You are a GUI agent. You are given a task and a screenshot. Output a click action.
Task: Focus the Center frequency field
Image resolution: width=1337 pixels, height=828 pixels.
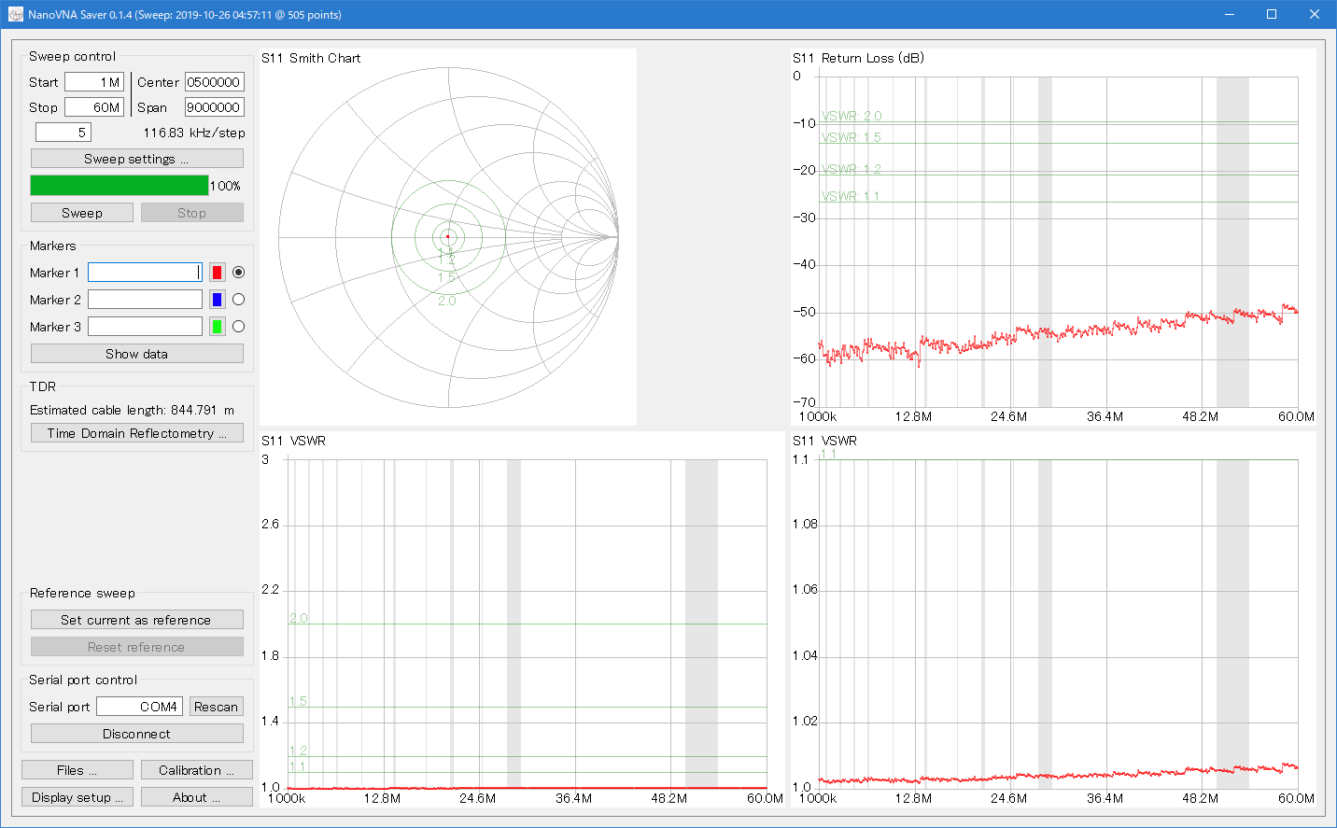pyautogui.click(x=214, y=82)
